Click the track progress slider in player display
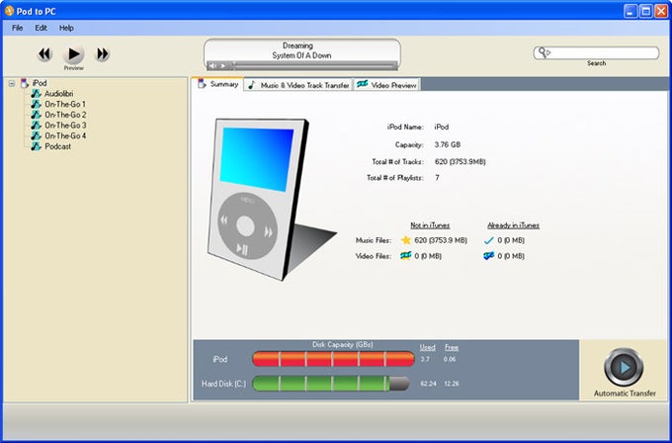 click(x=316, y=65)
